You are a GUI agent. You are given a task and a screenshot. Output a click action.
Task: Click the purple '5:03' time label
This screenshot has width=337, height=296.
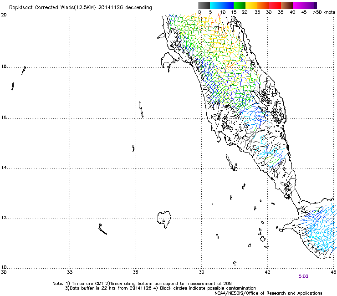click(x=303, y=276)
